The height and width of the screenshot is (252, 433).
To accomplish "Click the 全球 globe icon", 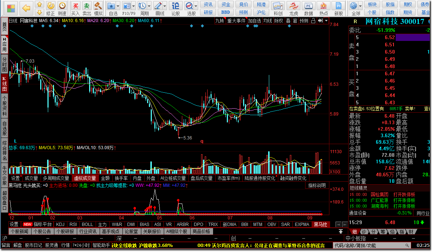I will click(x=353, y=5).
